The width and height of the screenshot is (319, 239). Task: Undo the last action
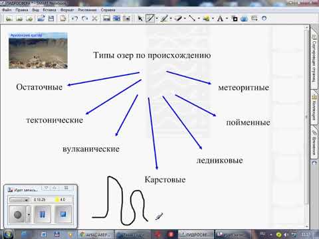[x=74, y=19]
